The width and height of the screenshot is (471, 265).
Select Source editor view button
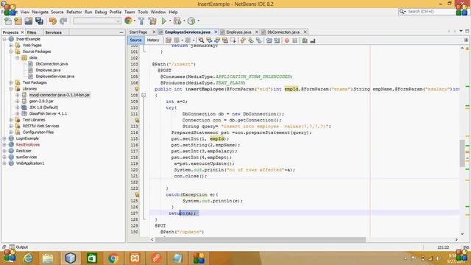pos(135,40)
